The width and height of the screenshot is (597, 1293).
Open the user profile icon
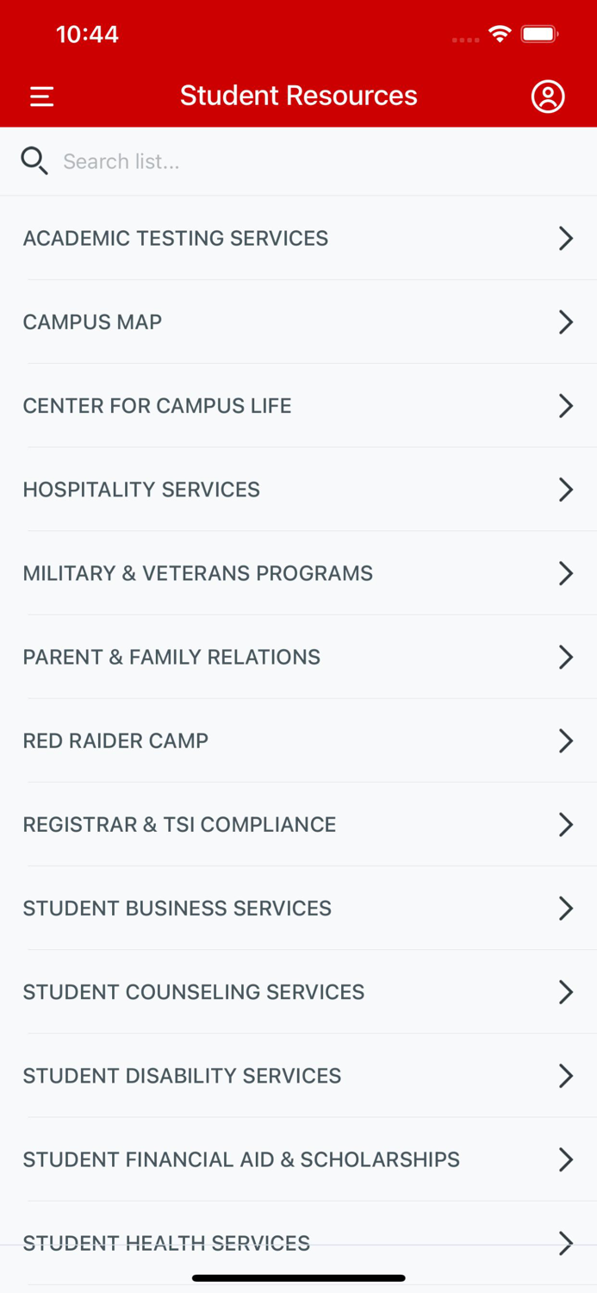[548, 96]
